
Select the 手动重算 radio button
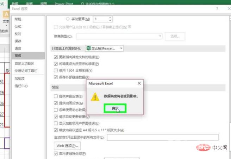pos(68,19)
